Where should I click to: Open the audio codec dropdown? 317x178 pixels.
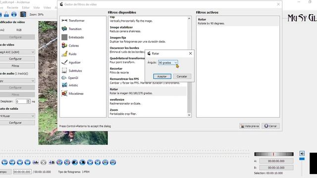17,81
